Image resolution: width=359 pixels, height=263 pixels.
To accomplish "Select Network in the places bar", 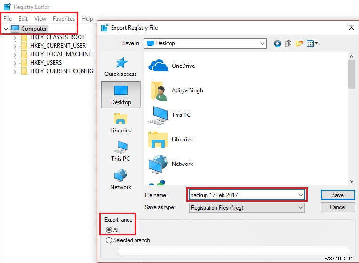I will click(120, 180).
